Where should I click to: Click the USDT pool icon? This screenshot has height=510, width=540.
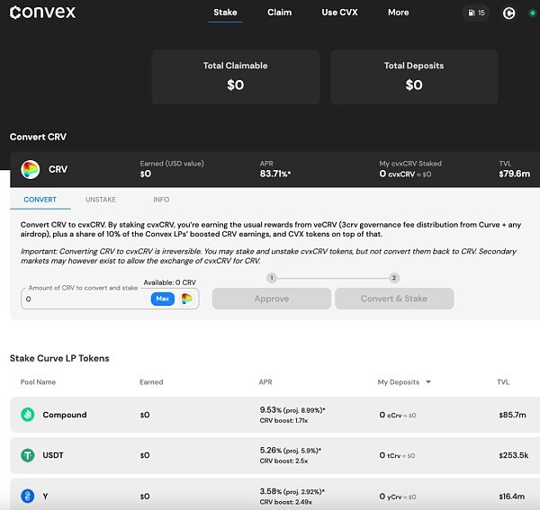[x=28, y=455]
